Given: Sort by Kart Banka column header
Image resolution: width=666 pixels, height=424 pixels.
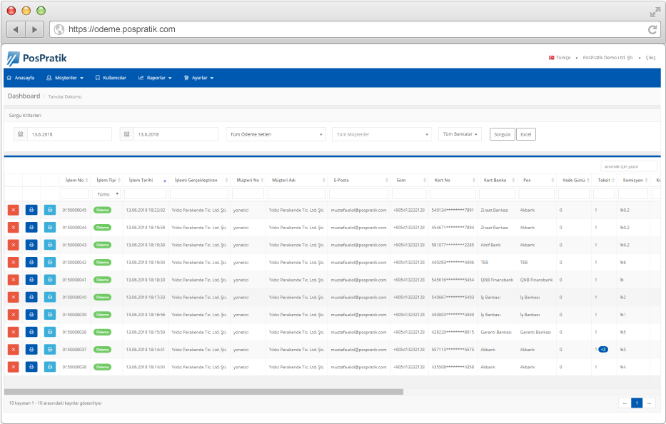Looking at the screenshot, I should pos(497,180).
